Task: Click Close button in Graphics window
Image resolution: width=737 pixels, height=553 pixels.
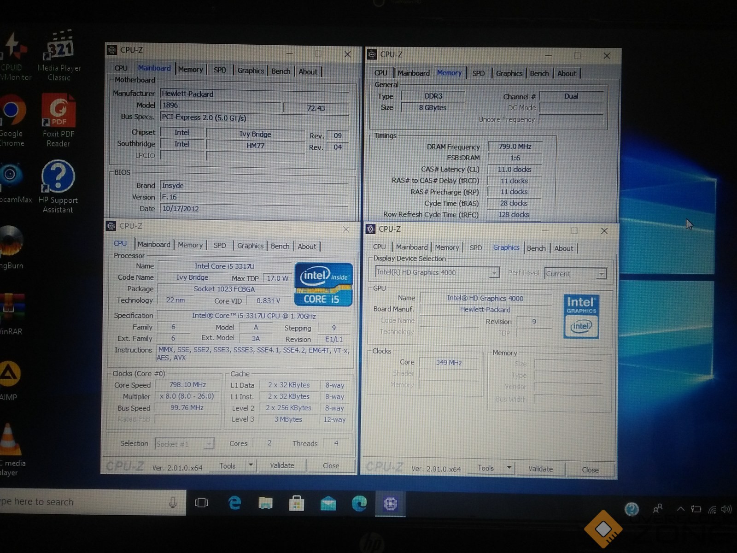Action: [590, 470]
